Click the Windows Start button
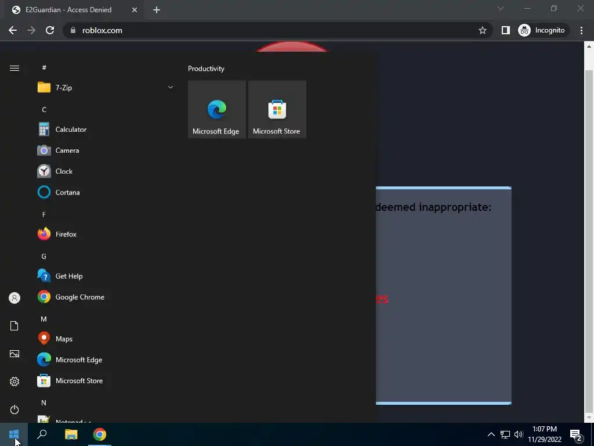Viewport: 594px width, 446px height. [14, 434]
